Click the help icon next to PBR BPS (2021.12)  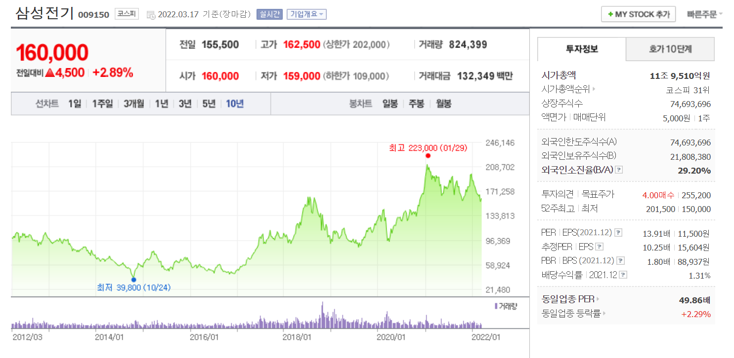click(621, 261)
